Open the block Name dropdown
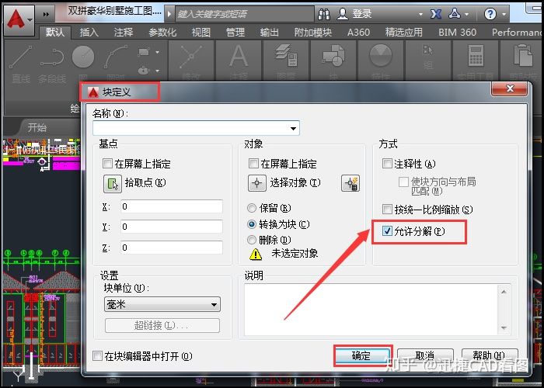Image resolution: width=544 pixels, height=388 pixels. coord(293,129)
